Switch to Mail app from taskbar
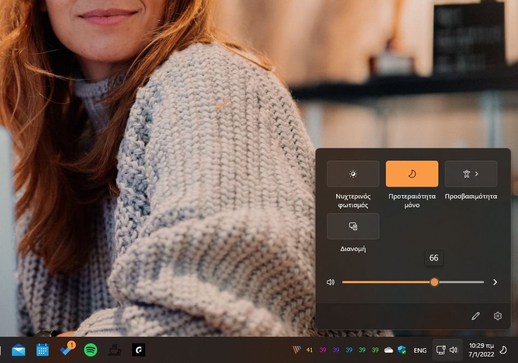Screen dimensions: 518x363 point(19,350)
